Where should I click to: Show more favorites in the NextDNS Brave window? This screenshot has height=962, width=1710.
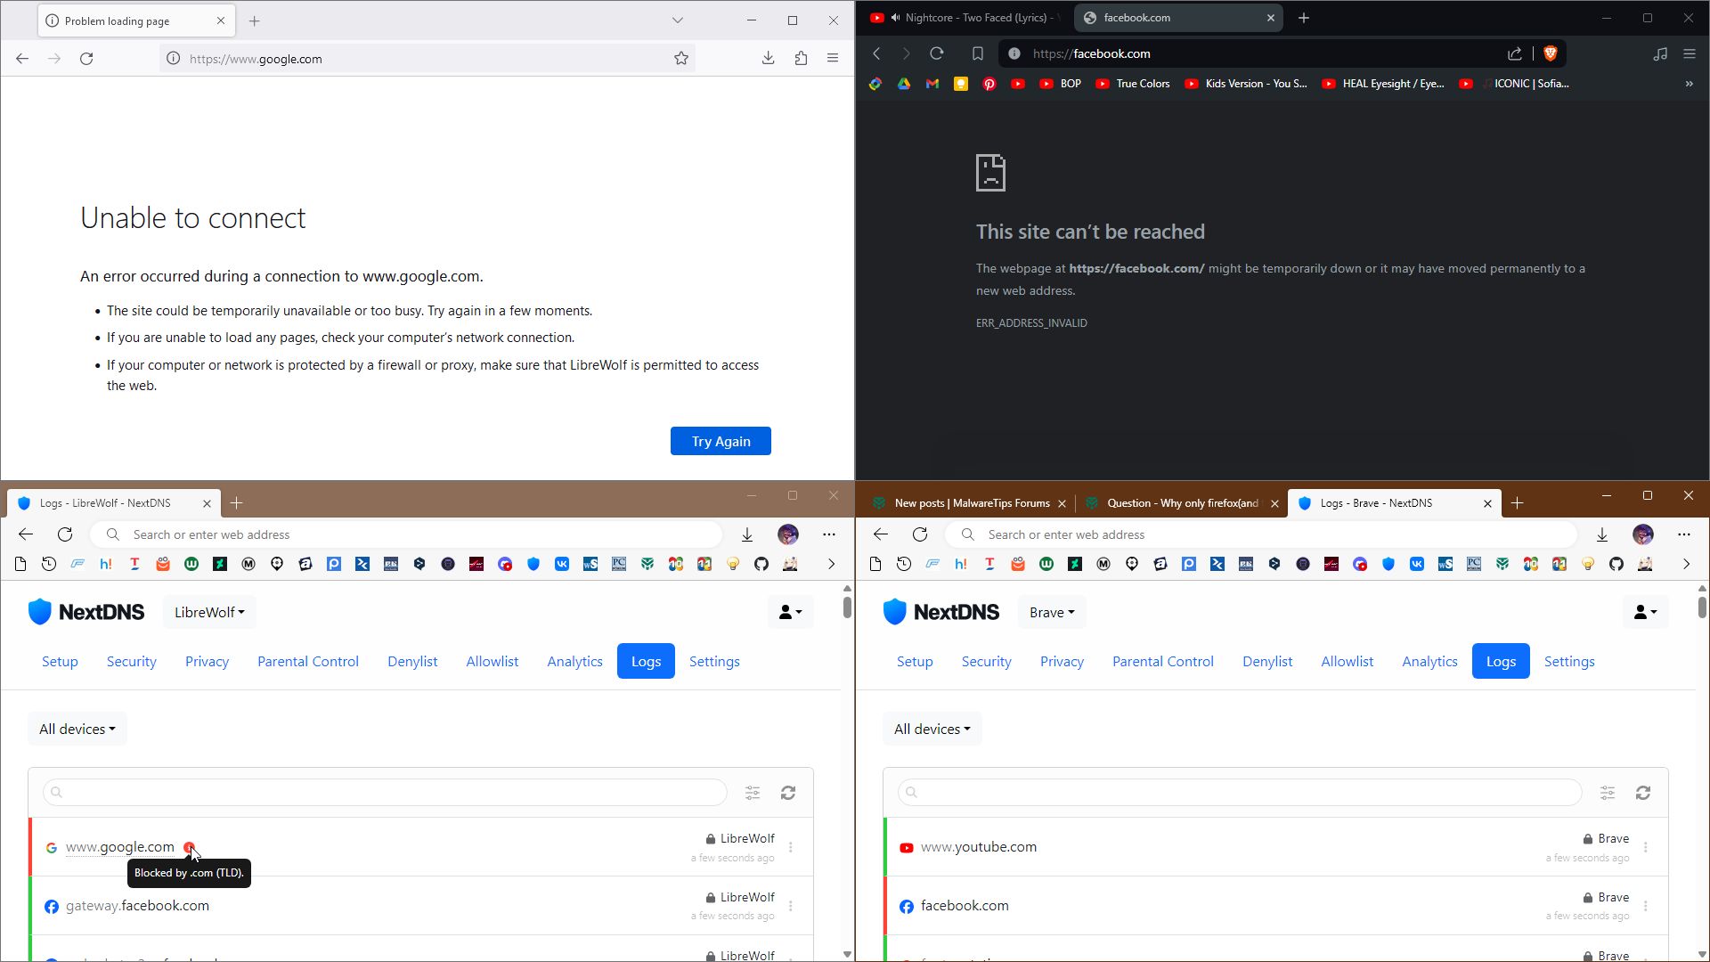[1686, 564]
